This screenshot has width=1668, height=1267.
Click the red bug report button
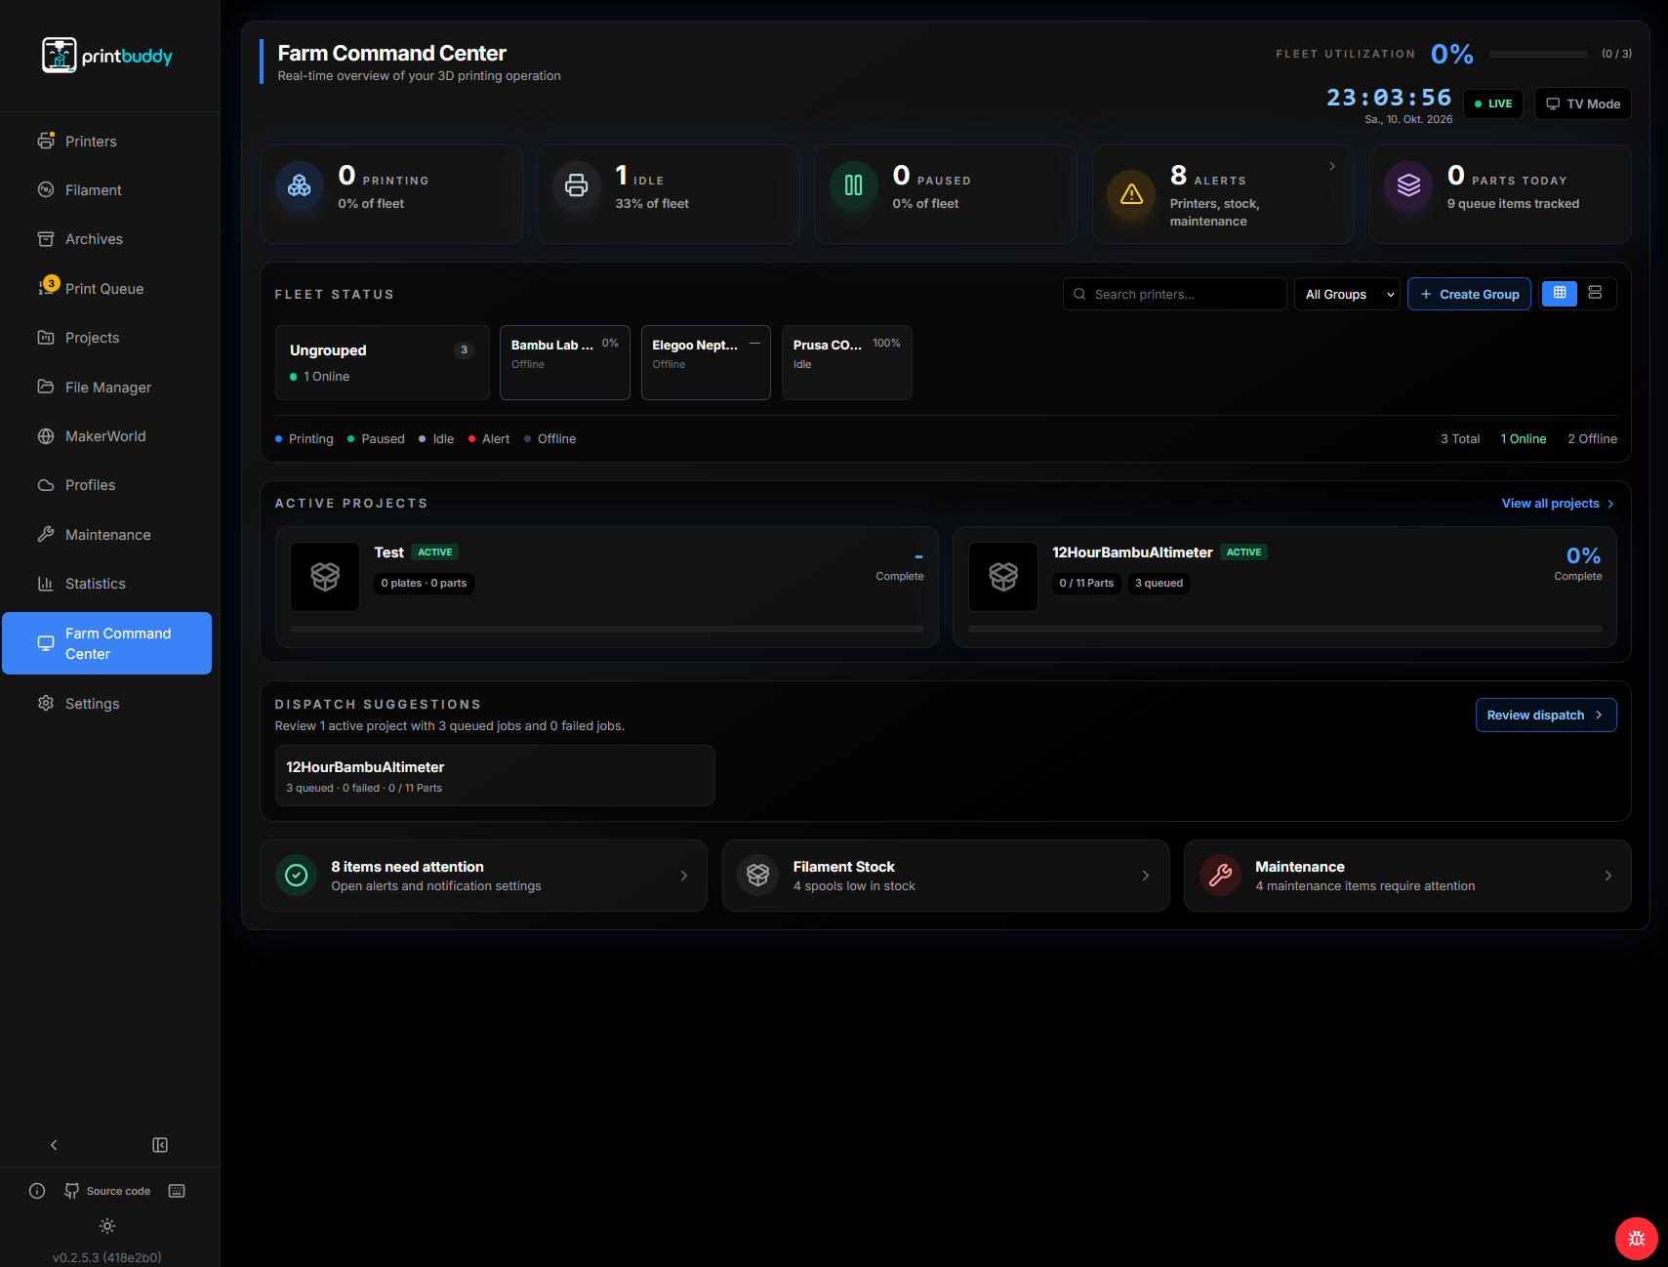click(x=1636, y=1239)
